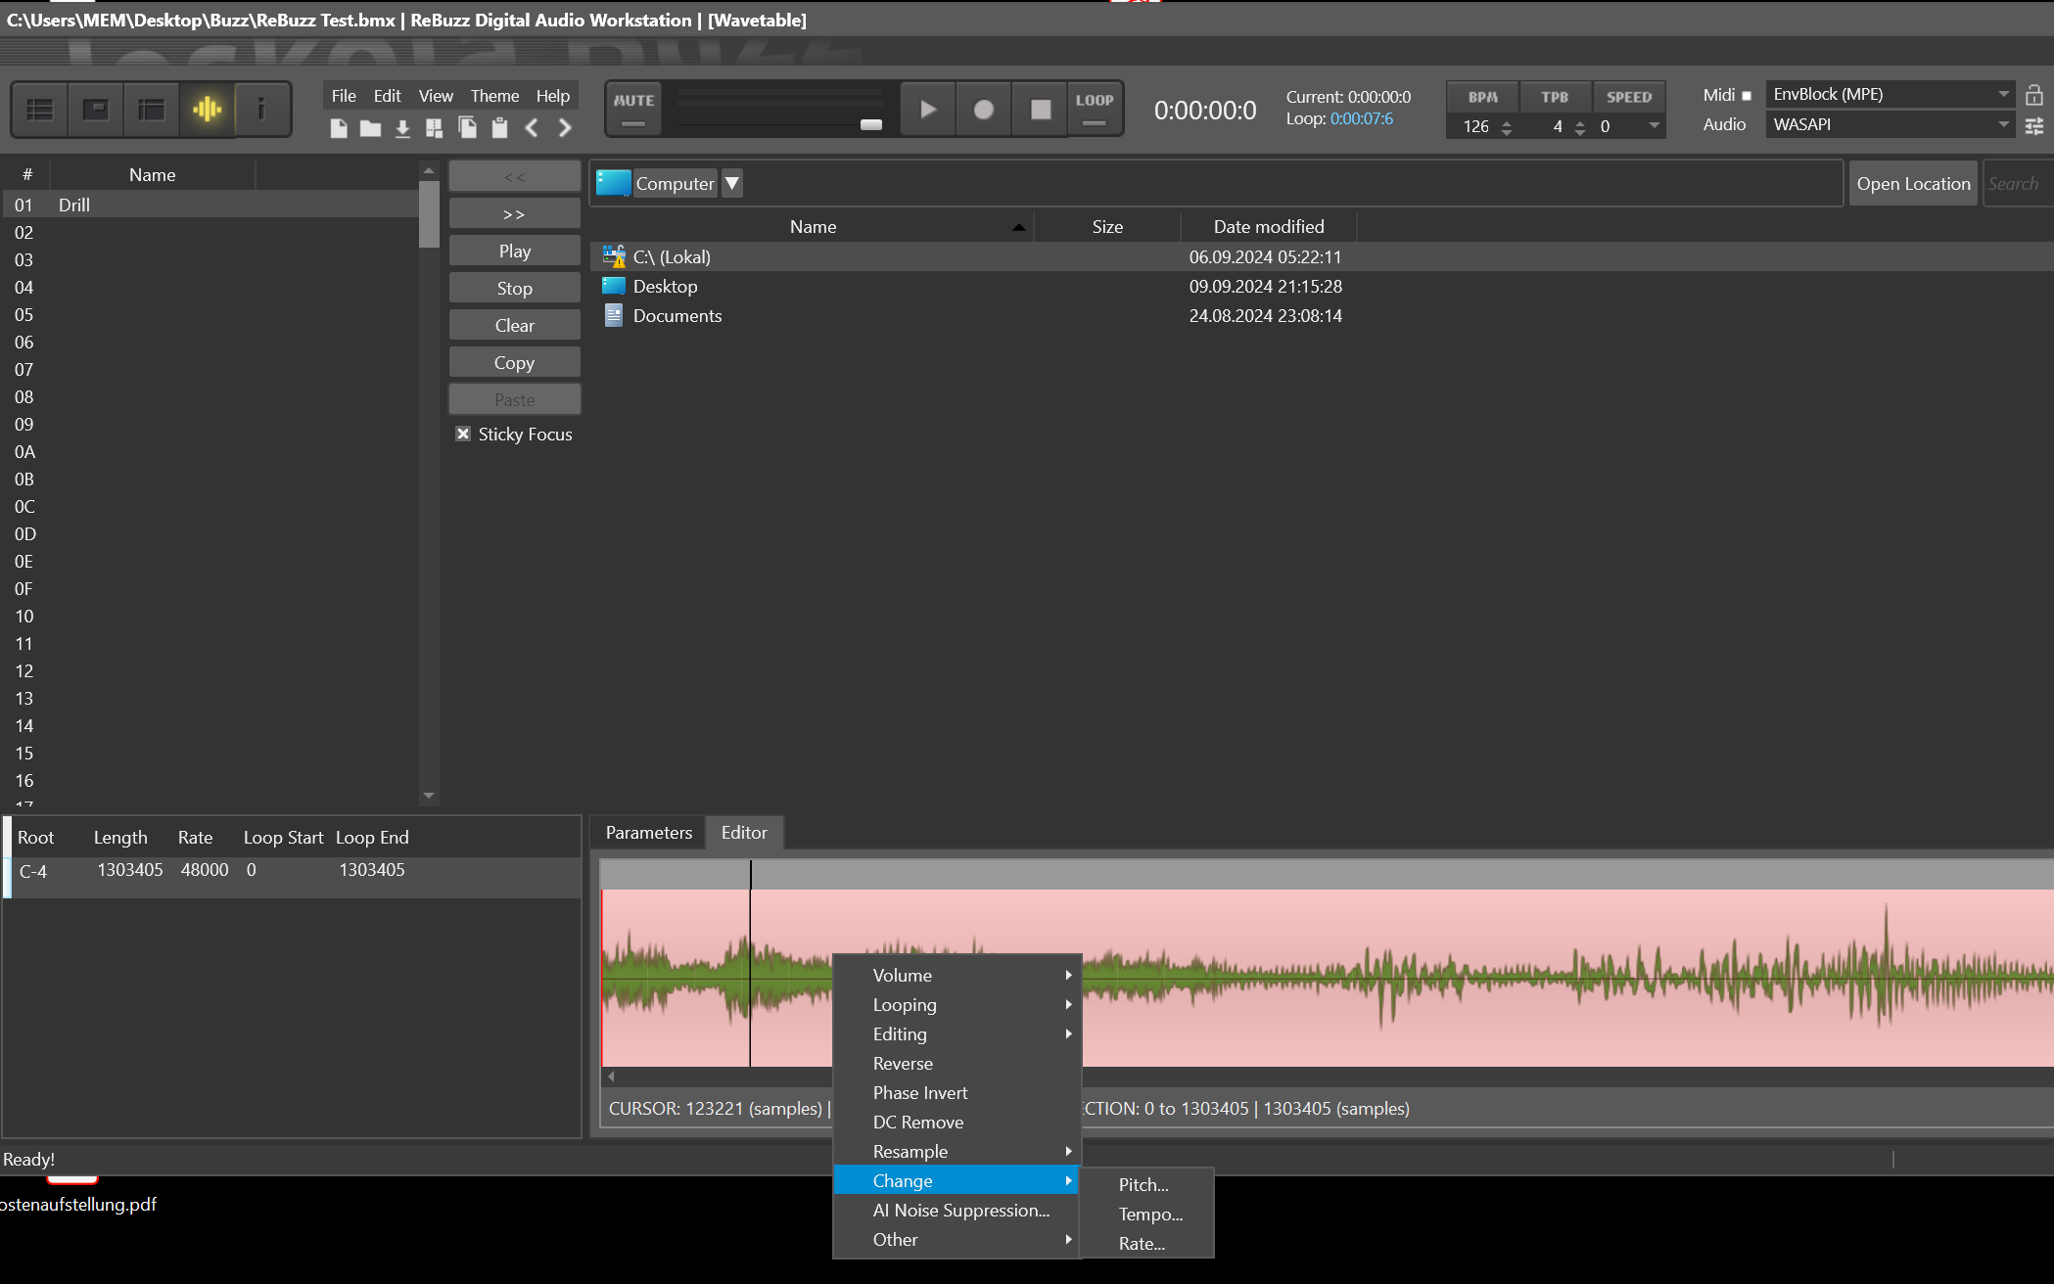This screenshot has height=1284, width=2054.
Task: Click the Clear button
Action: (515, 326)
